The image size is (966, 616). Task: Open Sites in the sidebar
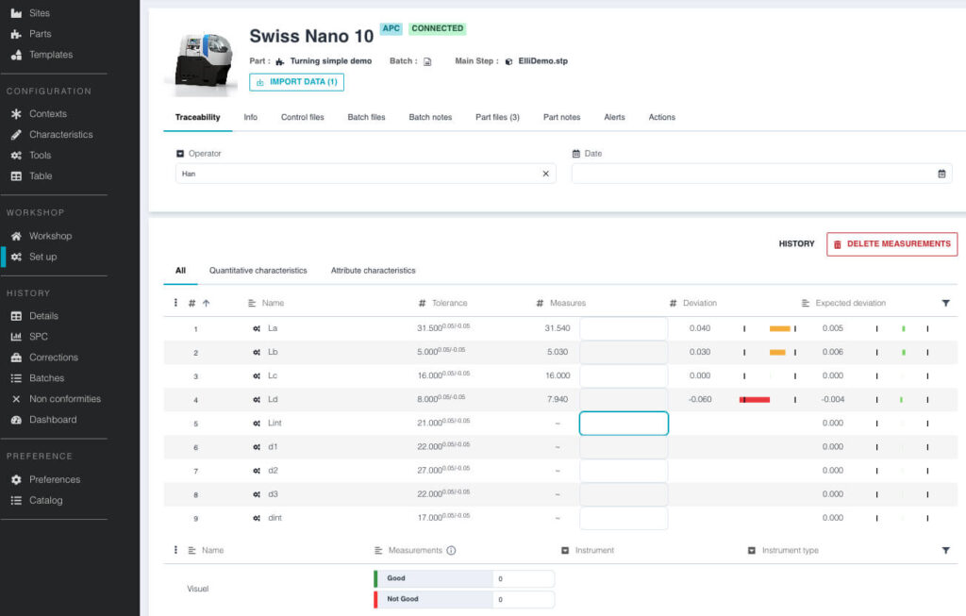(x=39, y=13)
